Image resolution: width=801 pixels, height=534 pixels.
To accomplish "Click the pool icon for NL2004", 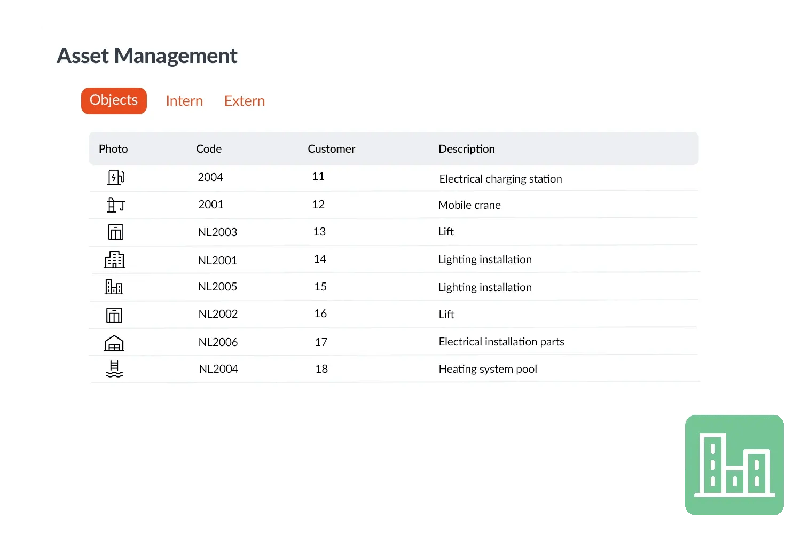I will point(114,370).
